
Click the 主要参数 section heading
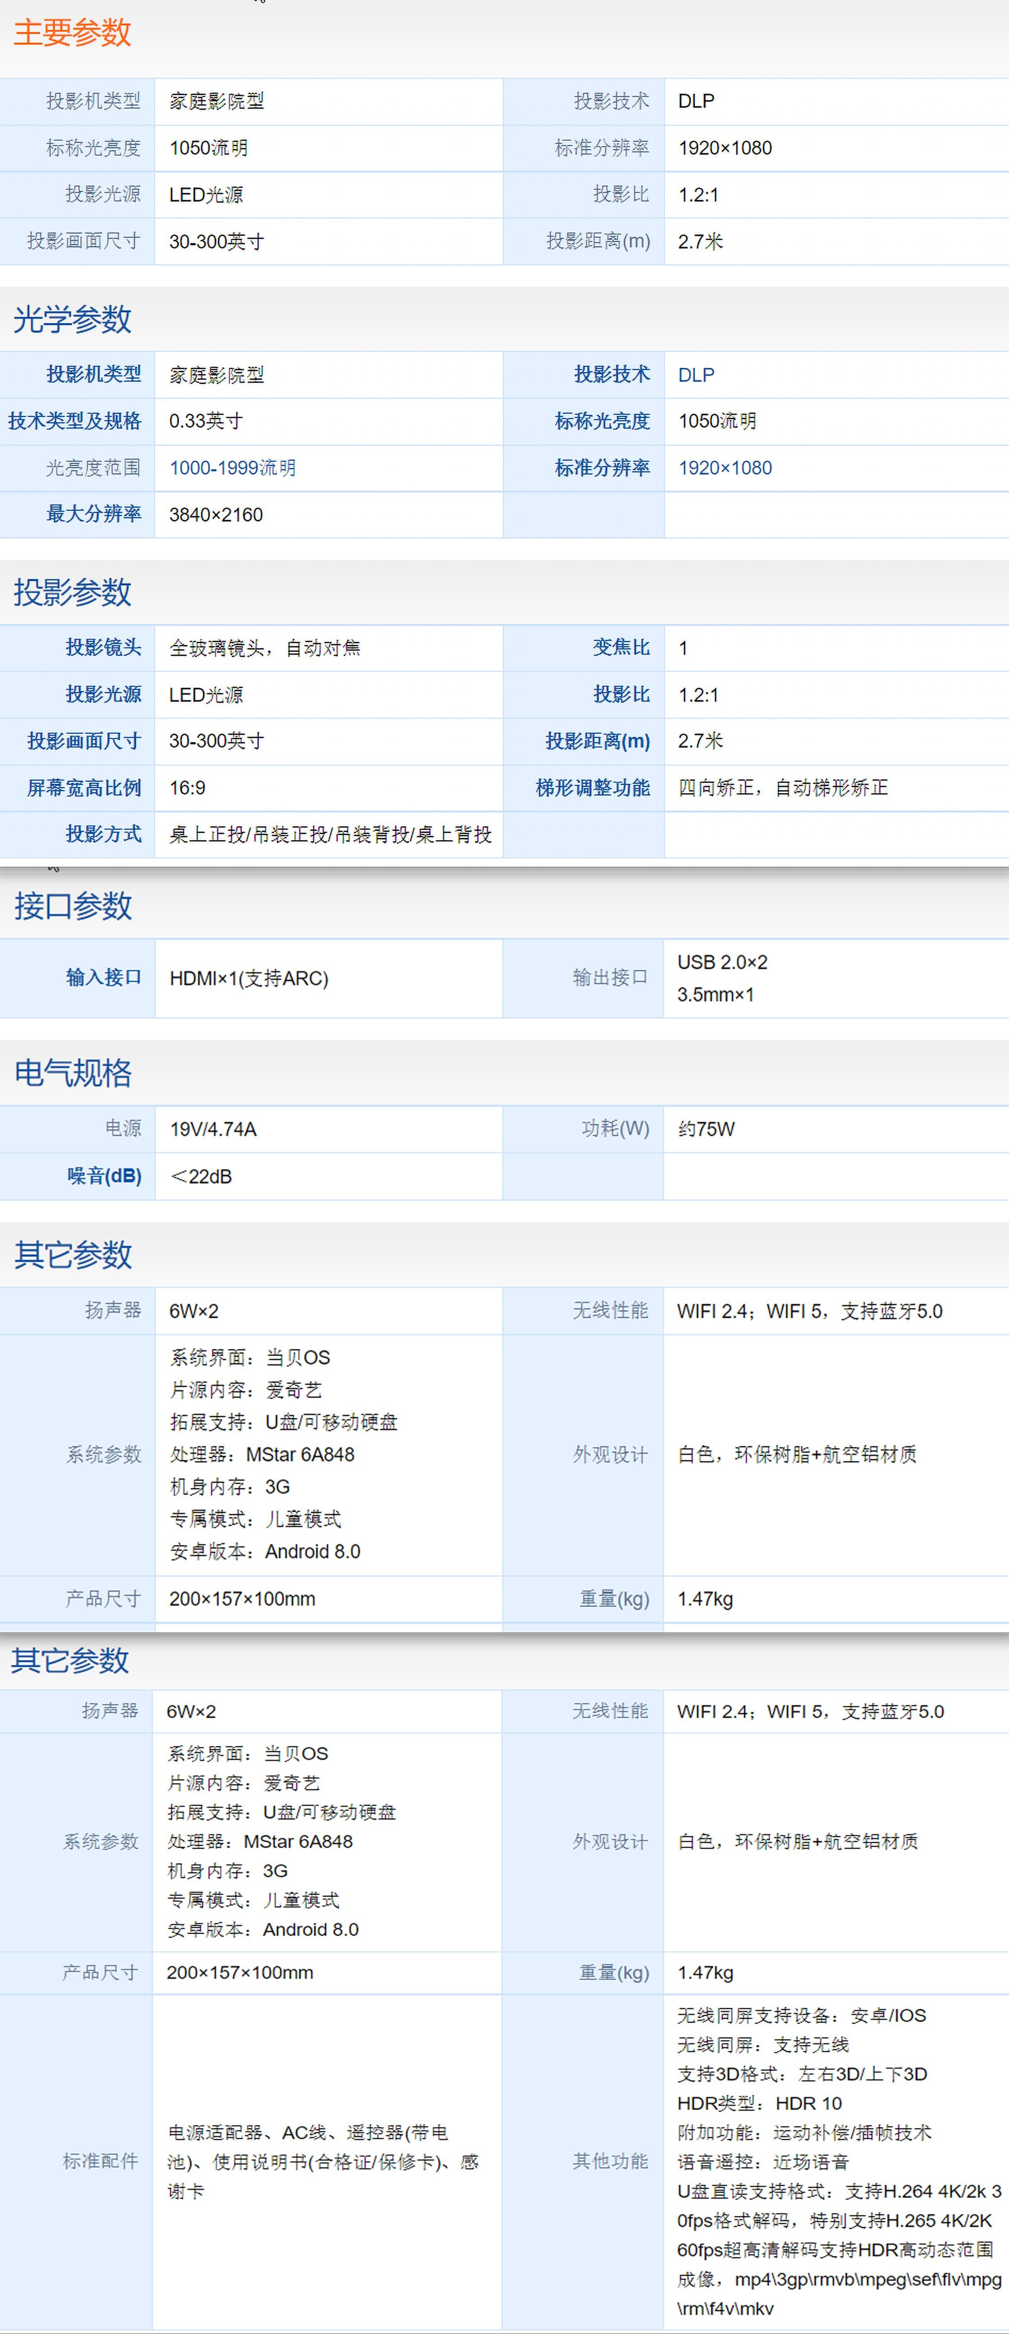tap(73, 32)
